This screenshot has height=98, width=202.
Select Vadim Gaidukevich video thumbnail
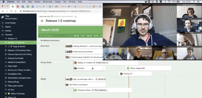[189, 11]
